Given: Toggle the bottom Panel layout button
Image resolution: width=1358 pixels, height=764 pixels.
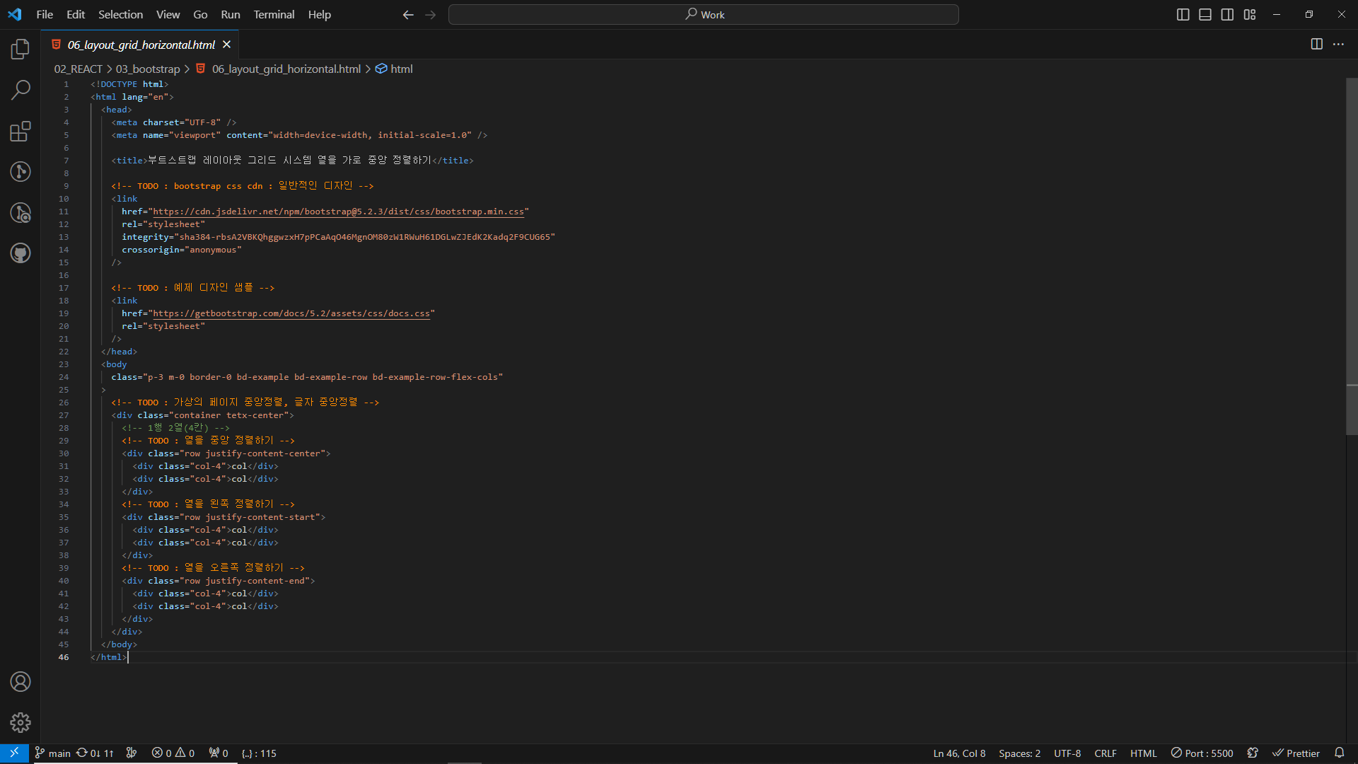Looking at the screenshot, I should click(1205, 14).
